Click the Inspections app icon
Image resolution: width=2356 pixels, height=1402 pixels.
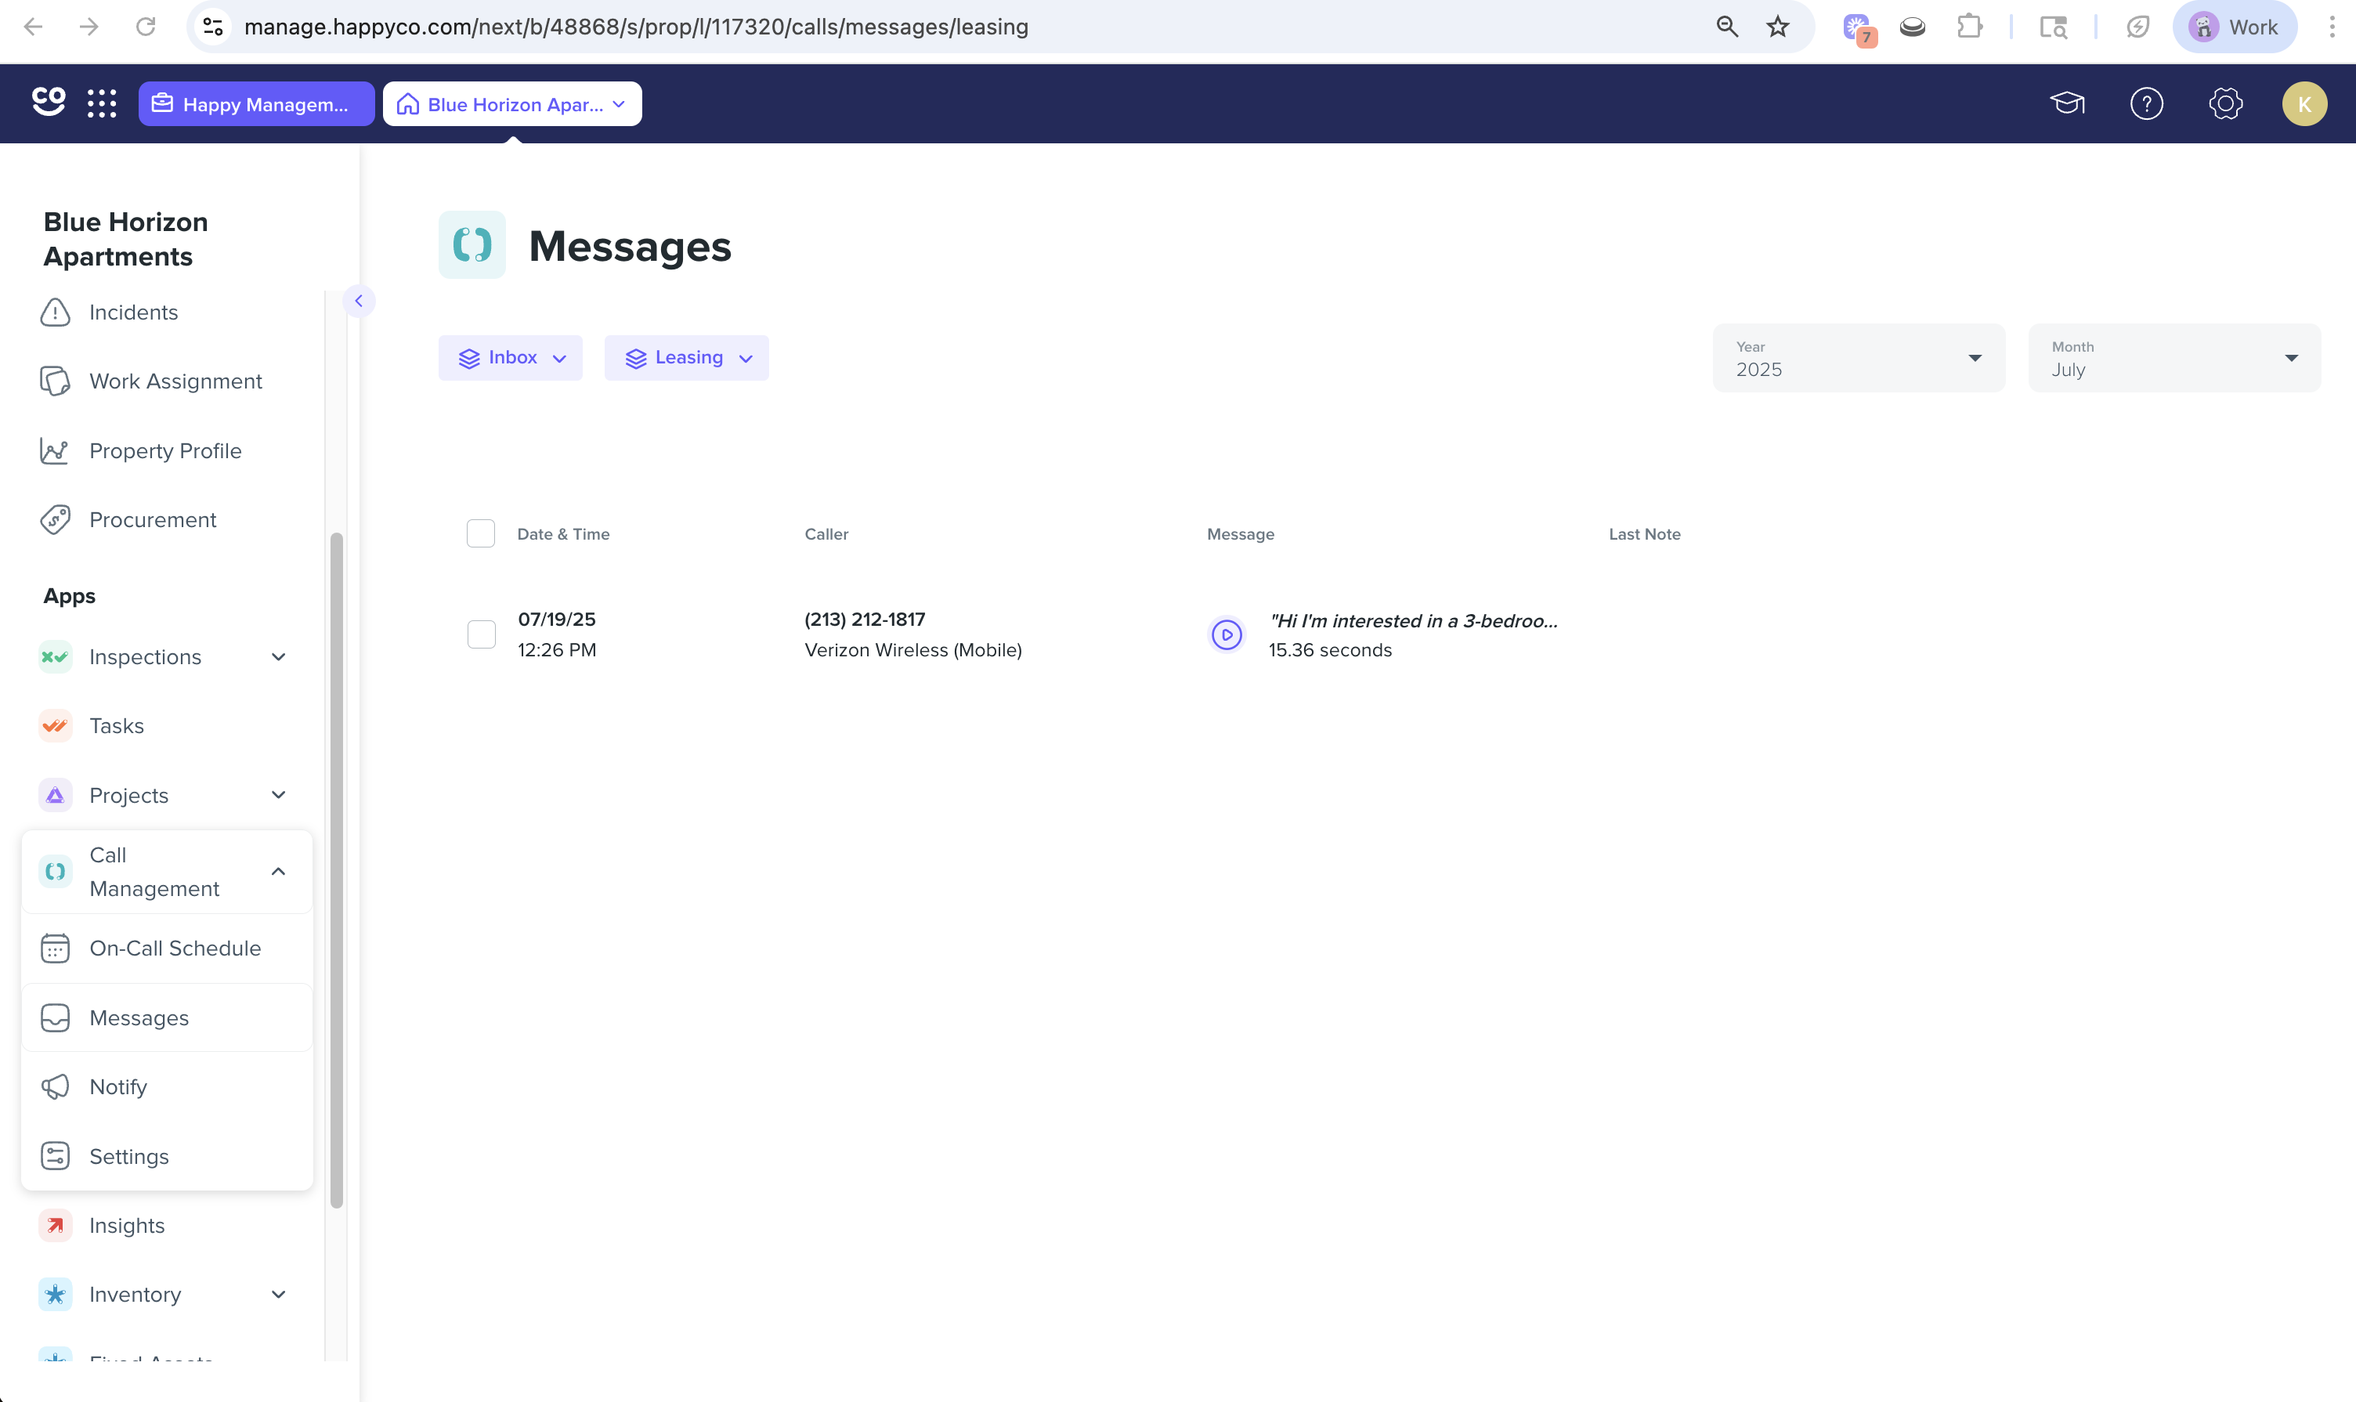55,656
